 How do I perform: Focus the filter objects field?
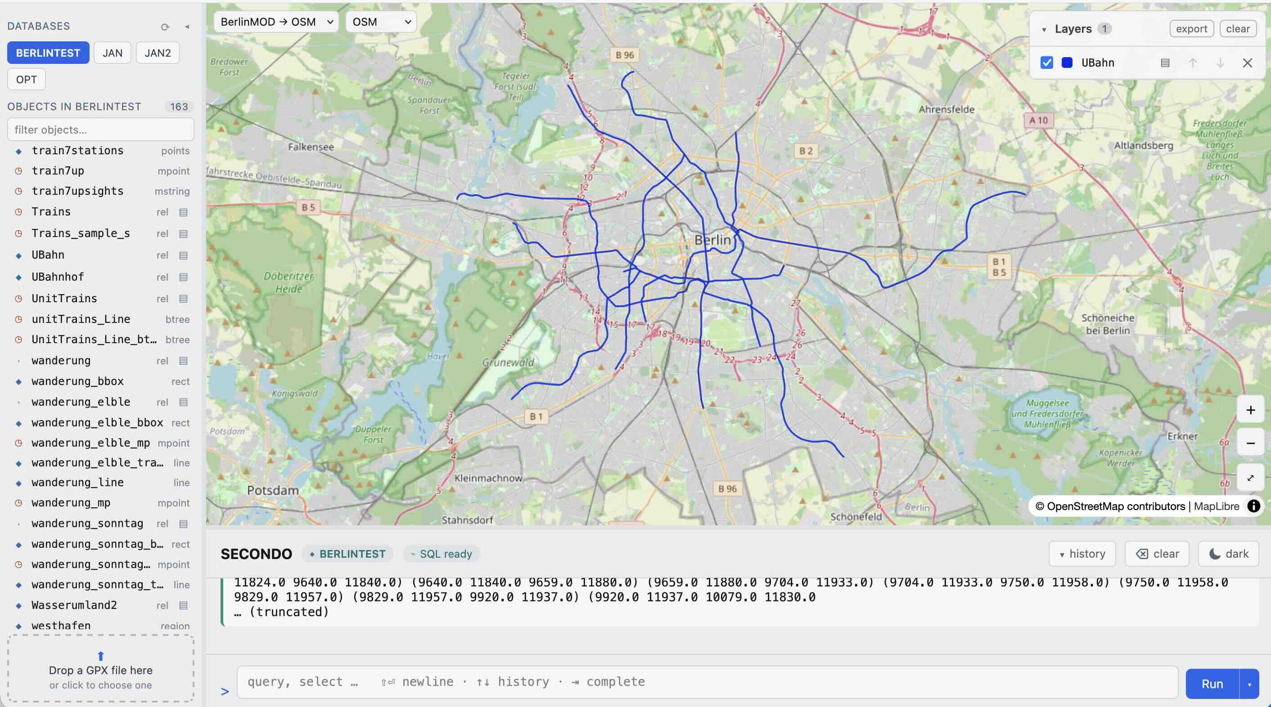pyautogui.click(x=101, y=130)
